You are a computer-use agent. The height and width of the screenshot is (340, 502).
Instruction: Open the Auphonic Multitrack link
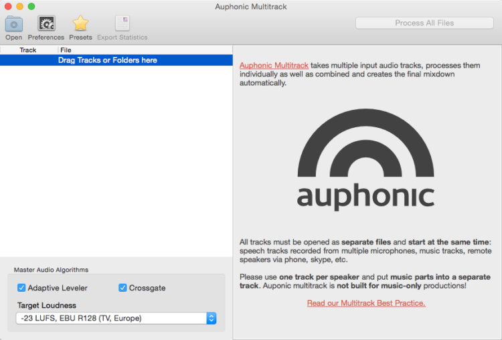(274, 66)
